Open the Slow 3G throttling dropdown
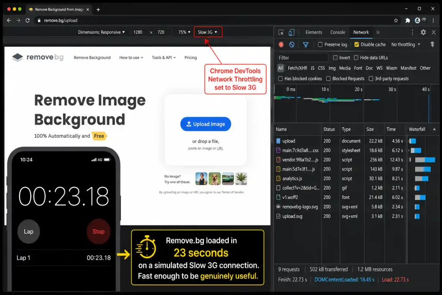This screenshot has height=295, width=442. pyautogui.click(x=208, y=32)
